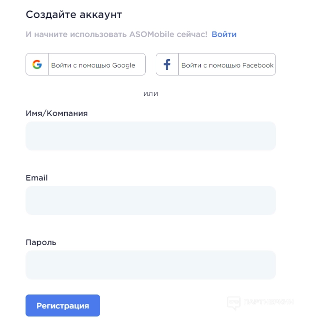
Task: Submit with the "Регистрация" button
Action: point(63,305)
